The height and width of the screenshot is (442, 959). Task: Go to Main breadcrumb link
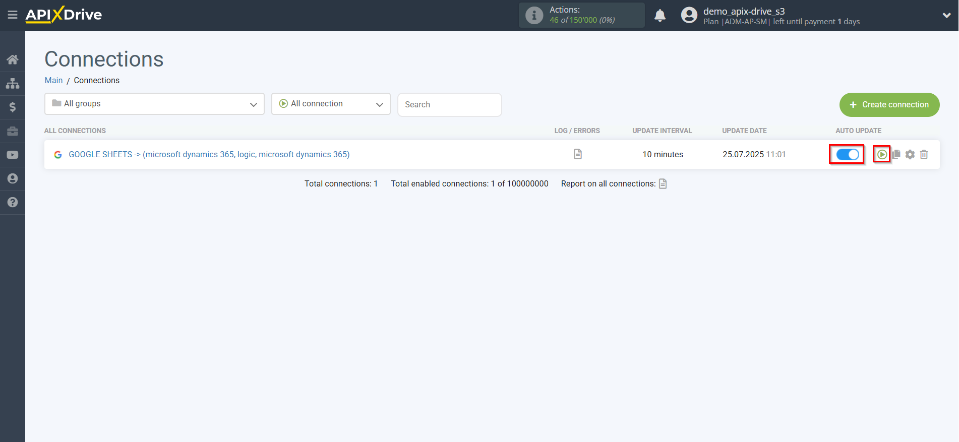54,80
